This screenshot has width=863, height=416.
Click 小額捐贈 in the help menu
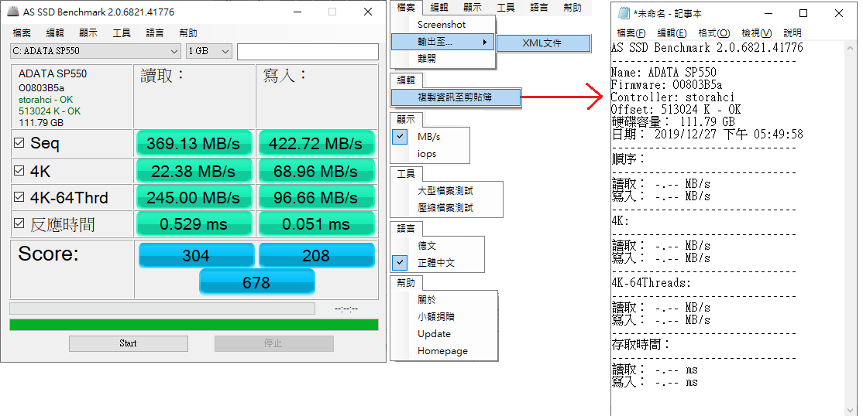436,316
